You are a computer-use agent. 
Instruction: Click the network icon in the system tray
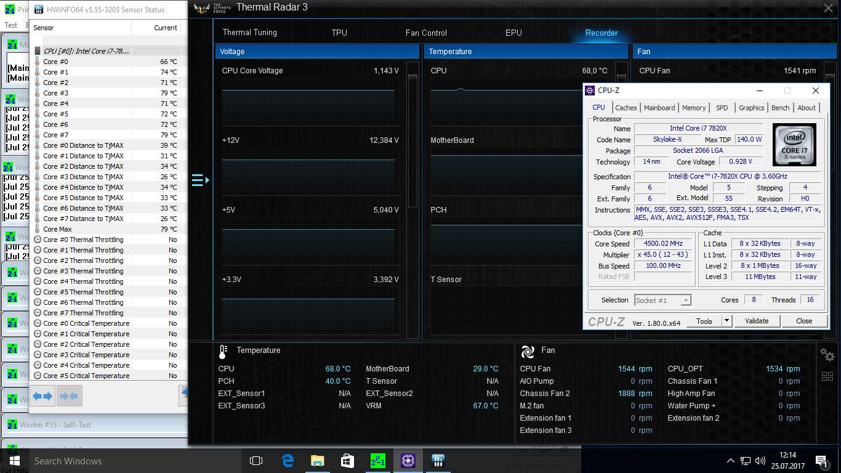(x=745, y=461)
